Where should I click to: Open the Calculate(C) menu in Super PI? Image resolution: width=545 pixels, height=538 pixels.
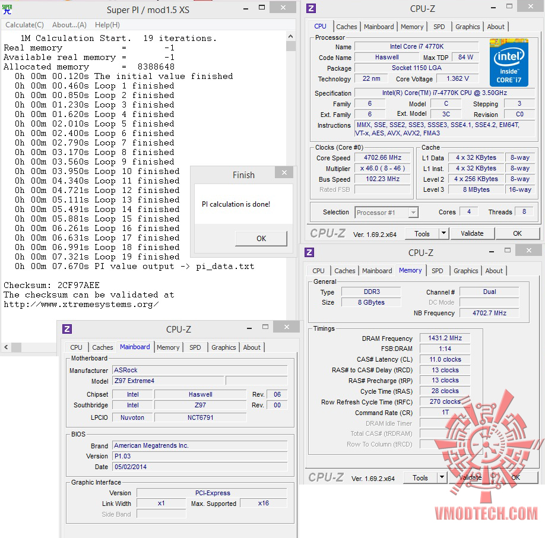pos(25,25)
